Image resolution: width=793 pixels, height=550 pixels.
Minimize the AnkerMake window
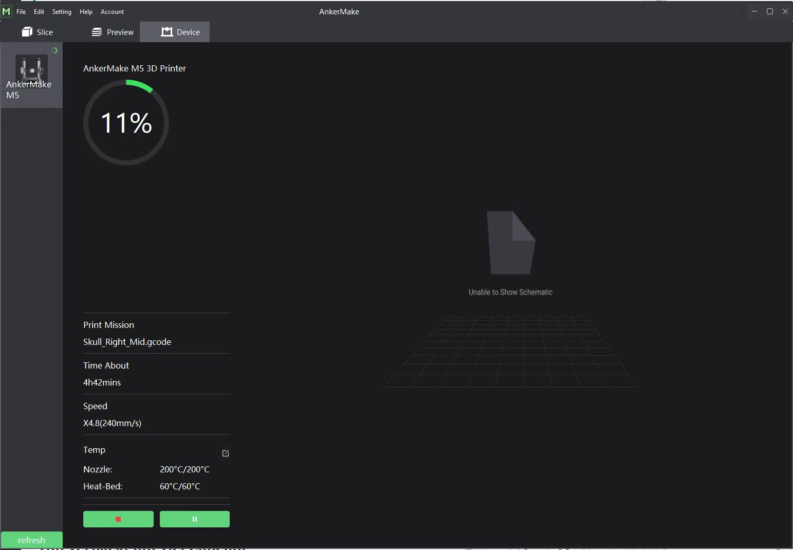point(754,11)
